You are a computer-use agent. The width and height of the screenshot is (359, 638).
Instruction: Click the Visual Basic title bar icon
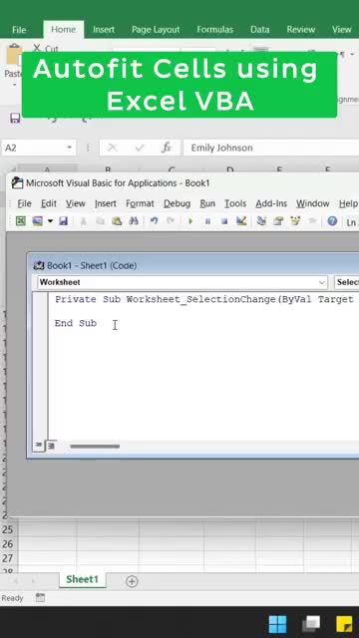[x=17, y=183]
